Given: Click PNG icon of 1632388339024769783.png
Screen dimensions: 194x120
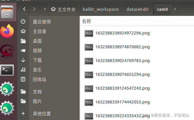Looking at the screenshot, I should 89,61.
